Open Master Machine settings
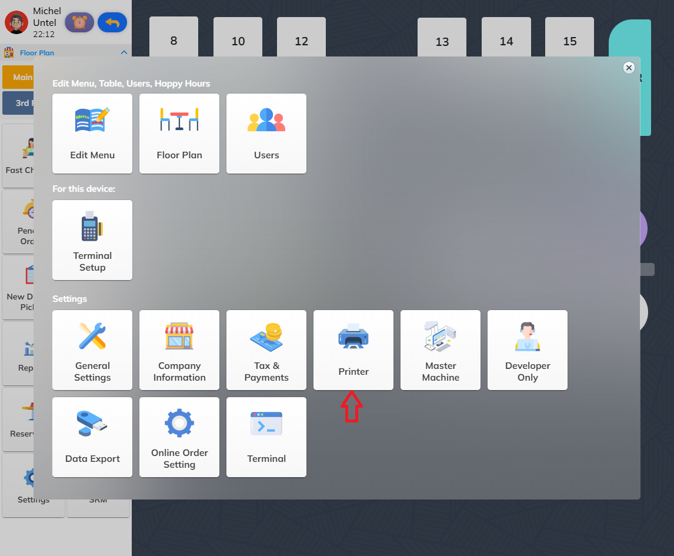The height and width of the screenshot is (556, 674). [441, 350]
